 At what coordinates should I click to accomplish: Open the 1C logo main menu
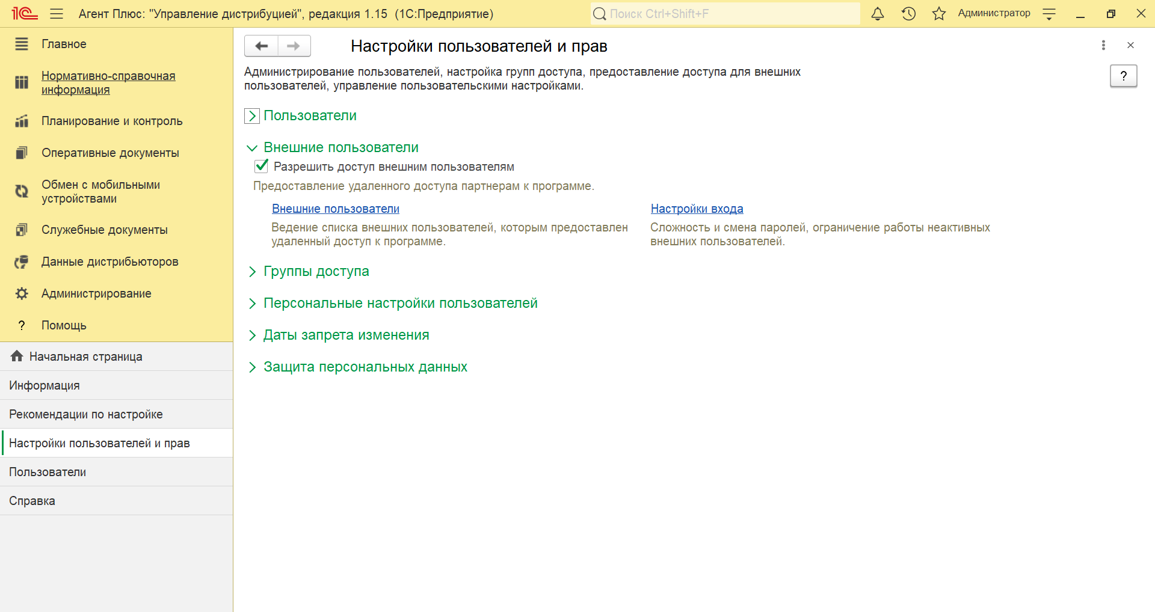click(25, 13)
